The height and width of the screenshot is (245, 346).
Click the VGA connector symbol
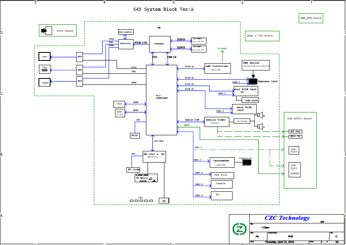[45, 70]
